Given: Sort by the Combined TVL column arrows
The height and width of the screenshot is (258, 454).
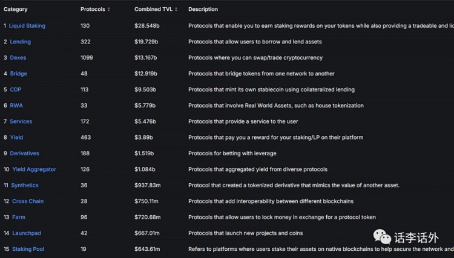Looking at the screenshot, I should pyautogui.click(x=176, y=9).
